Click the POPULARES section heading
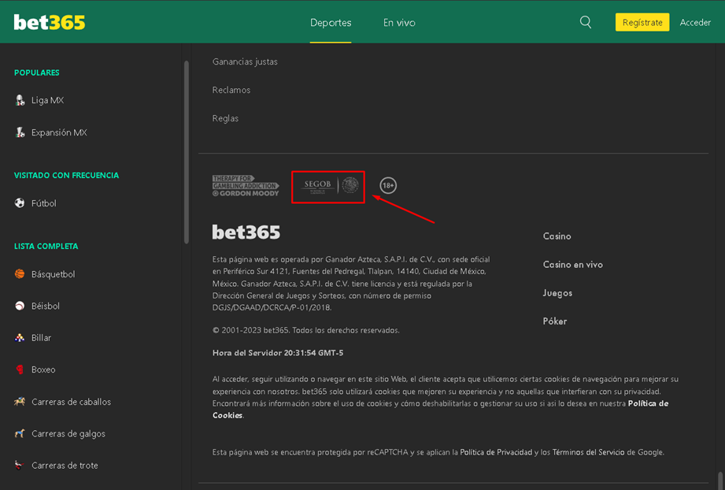This screenshot has width=725, height=490. pyautogui.click(x=36, y=72)
